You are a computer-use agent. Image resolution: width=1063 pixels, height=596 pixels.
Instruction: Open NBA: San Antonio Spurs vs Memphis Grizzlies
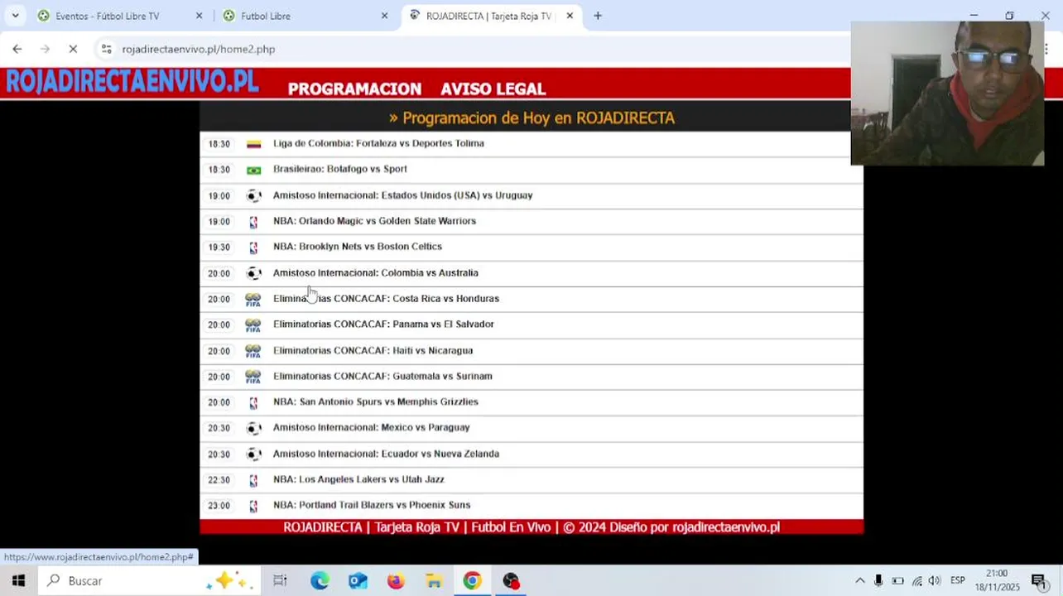click(376, 401)
